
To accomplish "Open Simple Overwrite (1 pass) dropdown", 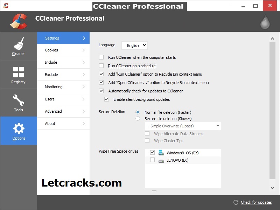I will click(183, 126).
